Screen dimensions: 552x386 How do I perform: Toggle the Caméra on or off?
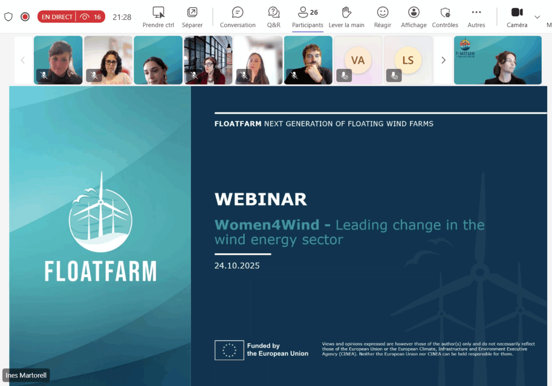pyautogui.click(x=517, y=17)
